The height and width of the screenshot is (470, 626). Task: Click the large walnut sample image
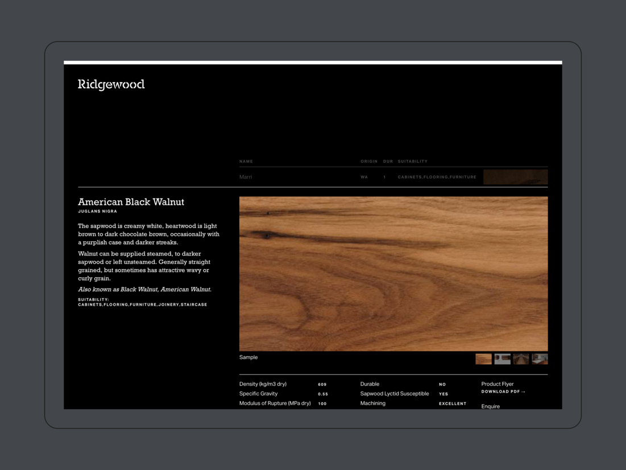tap(393, 274)
